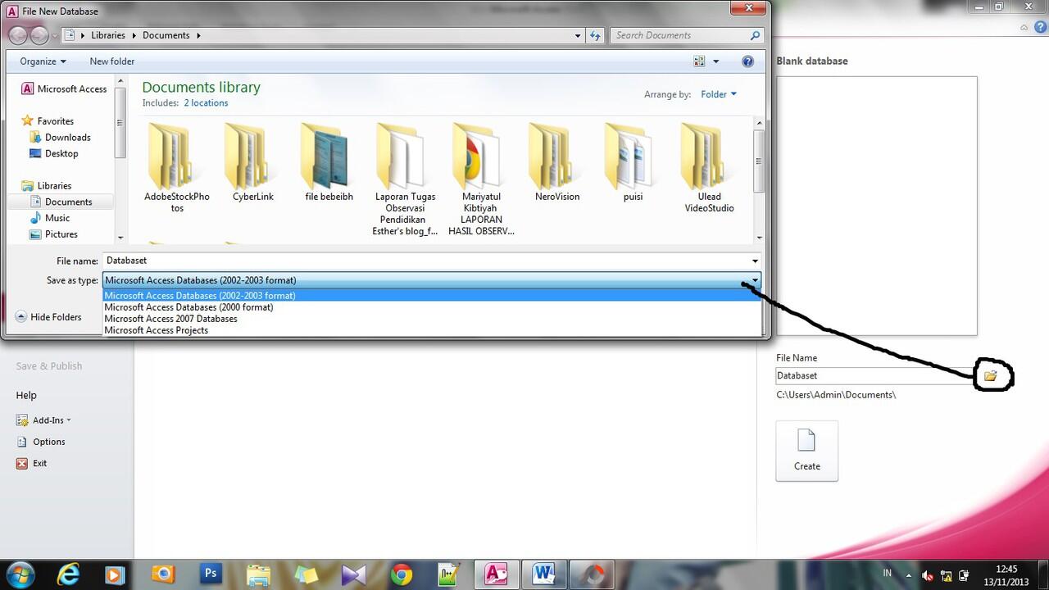Viewport: 1049px width, 590px height.
Task: Click Hide Folders button
Action: 48,317
